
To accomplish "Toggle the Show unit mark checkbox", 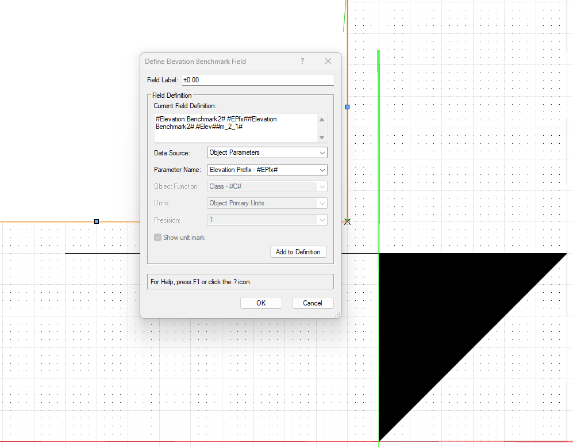I will [x=158, y=238].
